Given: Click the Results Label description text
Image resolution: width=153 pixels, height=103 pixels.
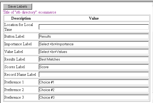Looking at the screenshot, I should click(16, 59).
